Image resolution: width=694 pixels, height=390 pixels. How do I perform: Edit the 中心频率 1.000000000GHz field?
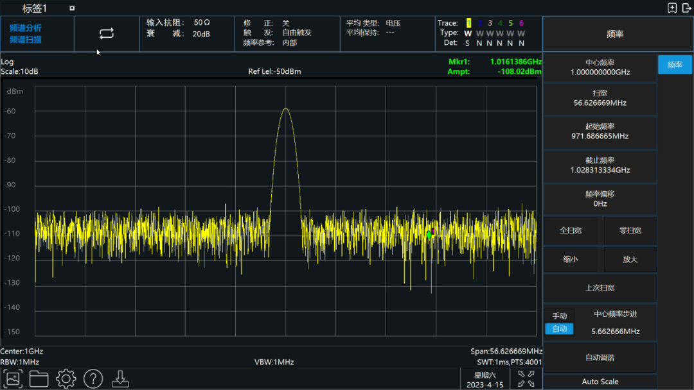coord(600,67)
